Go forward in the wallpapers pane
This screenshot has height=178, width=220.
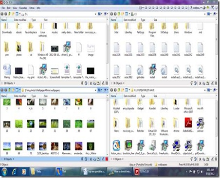coord(6,90)
